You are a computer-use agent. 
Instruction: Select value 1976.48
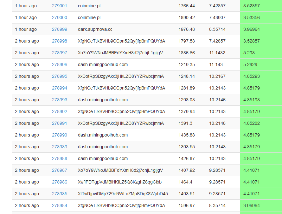pos(187,29)
